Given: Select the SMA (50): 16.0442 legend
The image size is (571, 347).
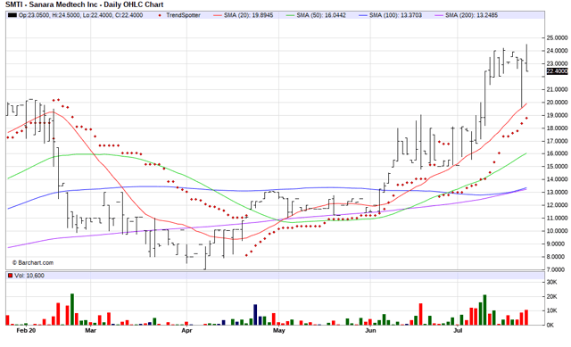Looking at the screenshot, I should [316, 15].
